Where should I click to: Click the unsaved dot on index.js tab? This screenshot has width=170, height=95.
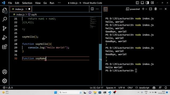[29, 9]
